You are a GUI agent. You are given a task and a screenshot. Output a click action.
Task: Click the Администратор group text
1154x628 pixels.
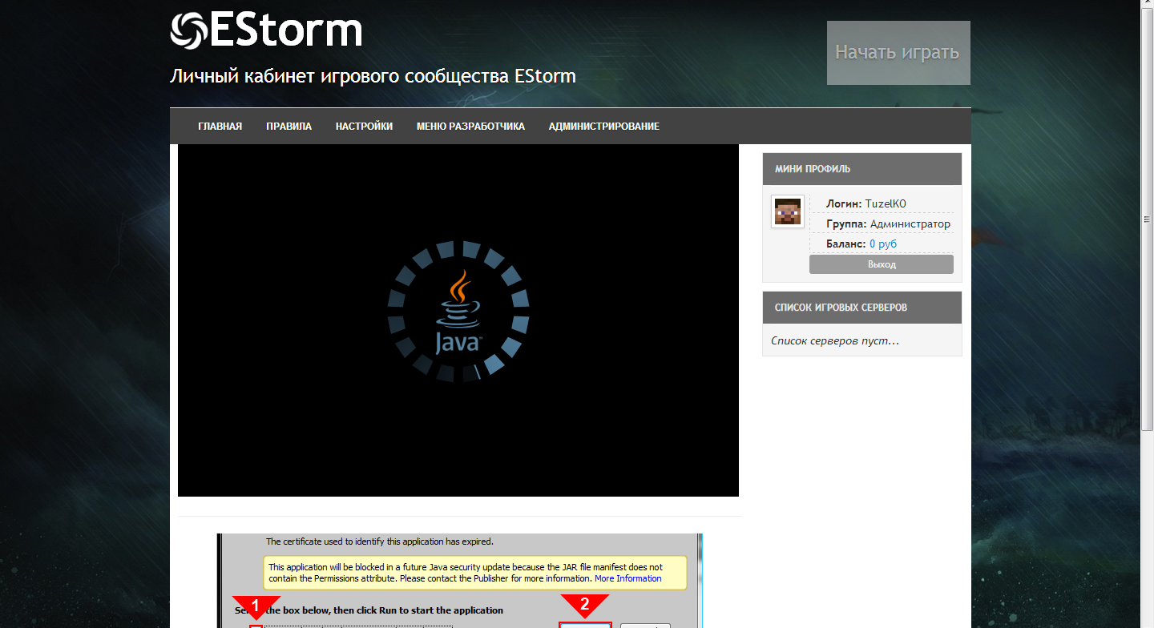(x=910, y=224)
